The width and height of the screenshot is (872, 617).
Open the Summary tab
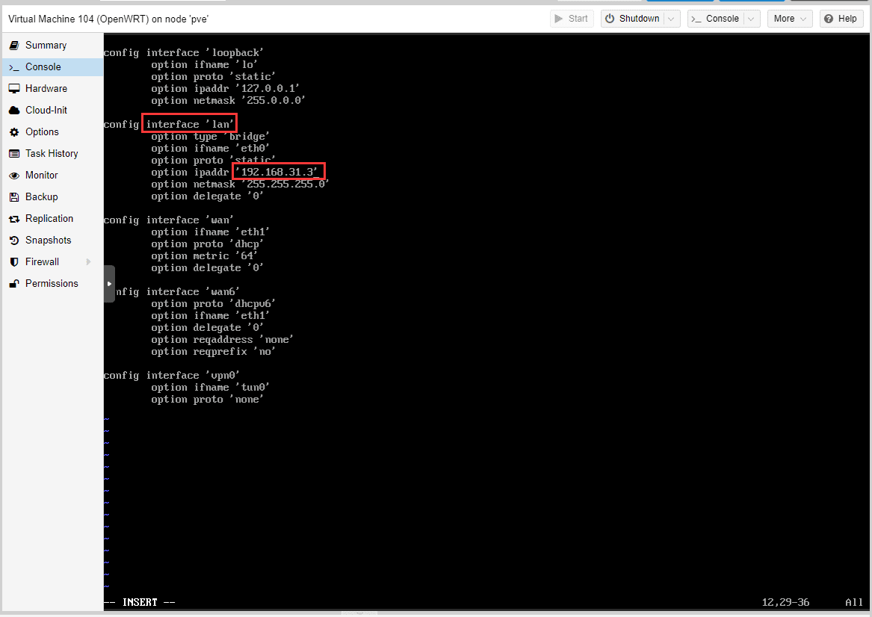[x=53, y=45]
